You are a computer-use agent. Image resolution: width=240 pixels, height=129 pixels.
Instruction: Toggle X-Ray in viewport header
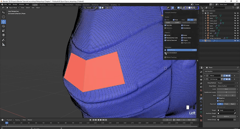184,8
